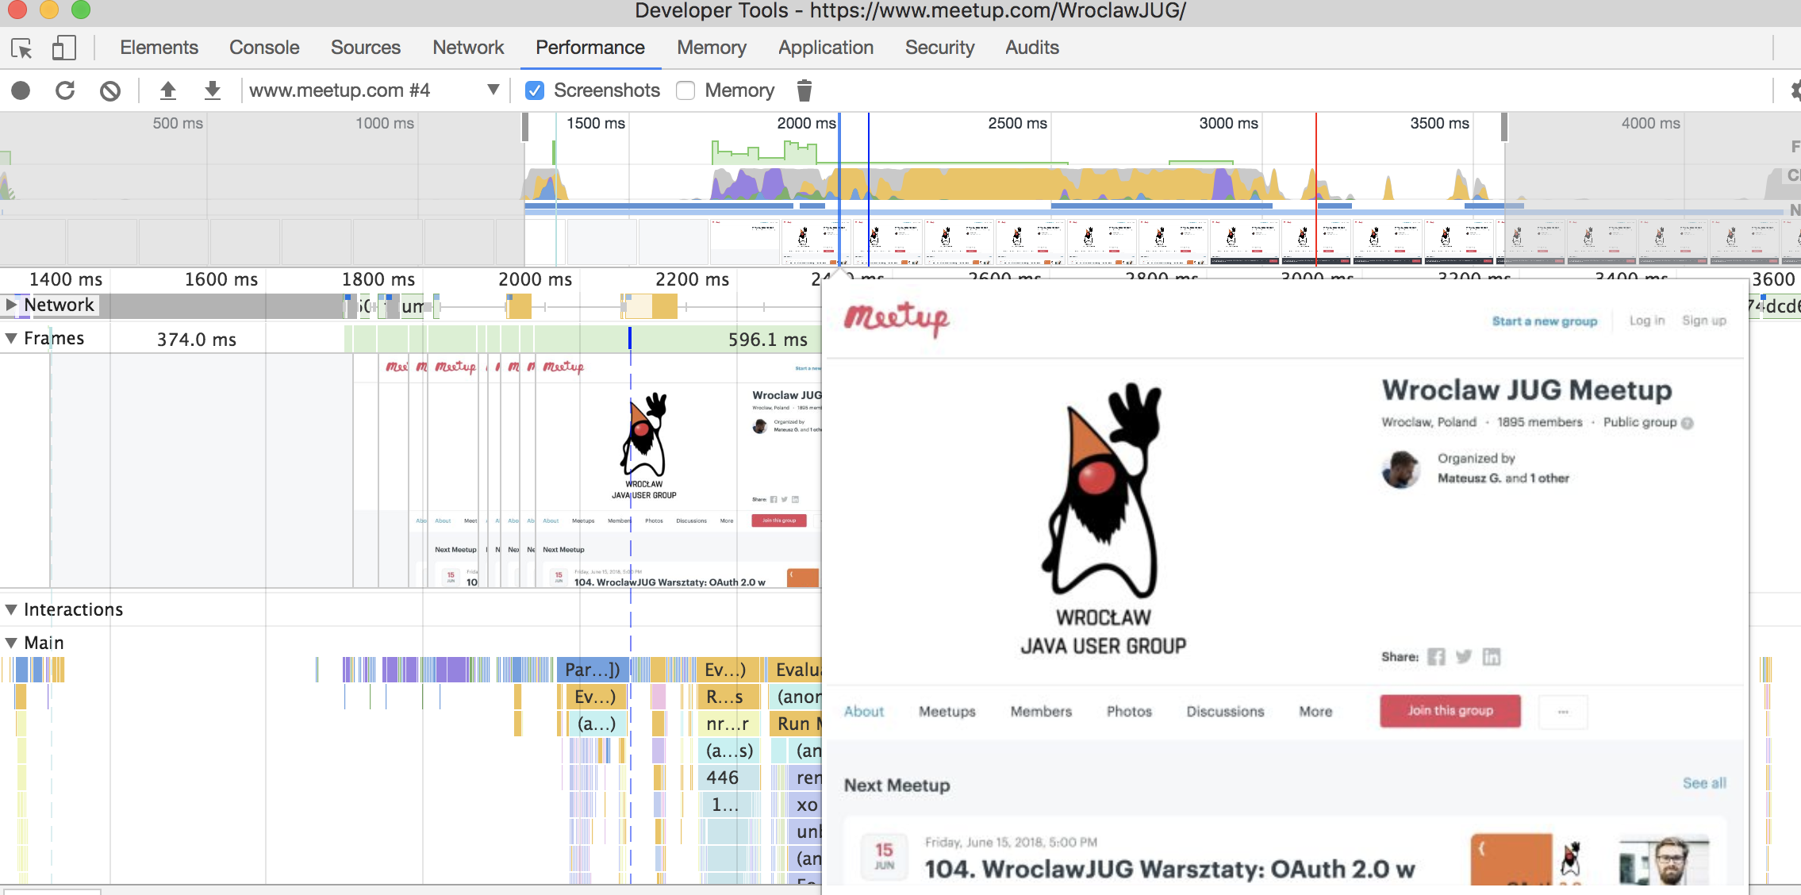1801x895 pixels.
Task: Click the record button in Performance toolbar
Action: (x=21, y=90)
